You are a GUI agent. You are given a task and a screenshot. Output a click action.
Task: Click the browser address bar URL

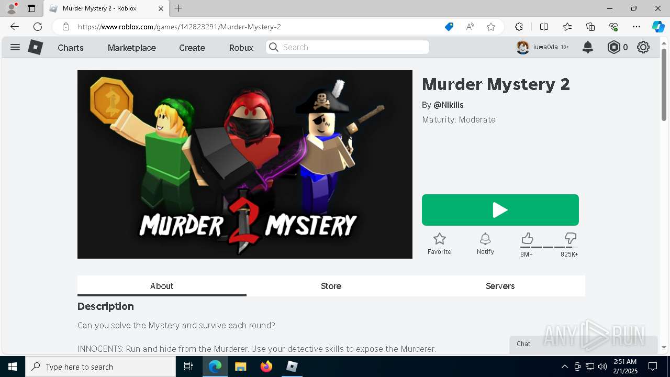coord(180,27)
